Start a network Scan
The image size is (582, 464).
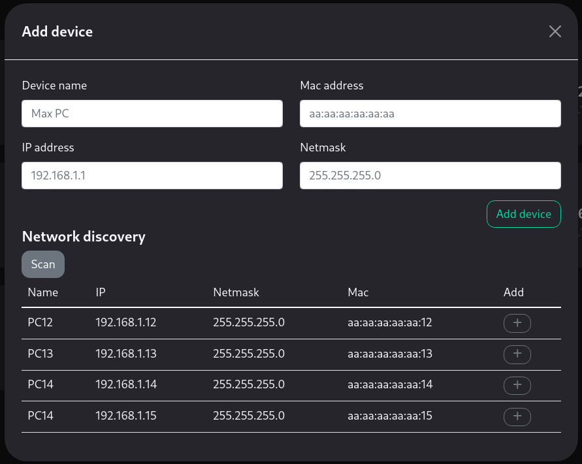coord(43,264)
